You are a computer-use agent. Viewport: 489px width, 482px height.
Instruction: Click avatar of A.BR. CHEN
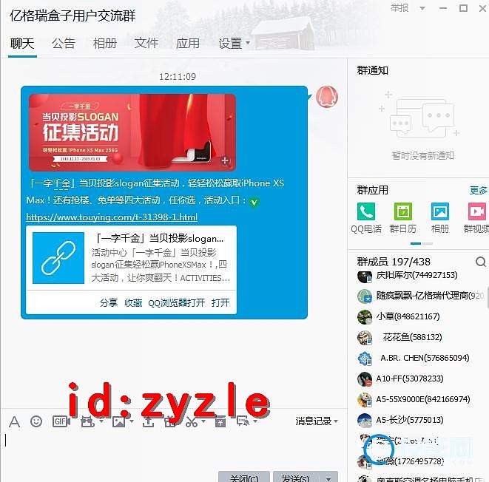click(364, 359)
